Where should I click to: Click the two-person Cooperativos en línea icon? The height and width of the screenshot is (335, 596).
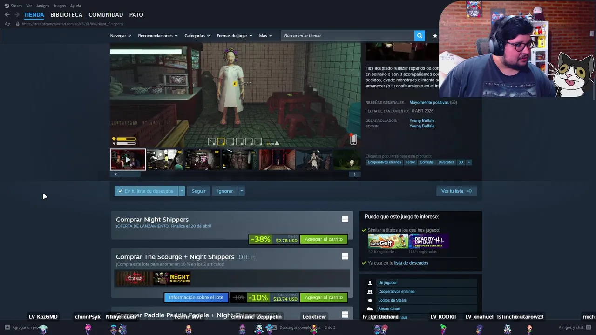click(370, 292)
